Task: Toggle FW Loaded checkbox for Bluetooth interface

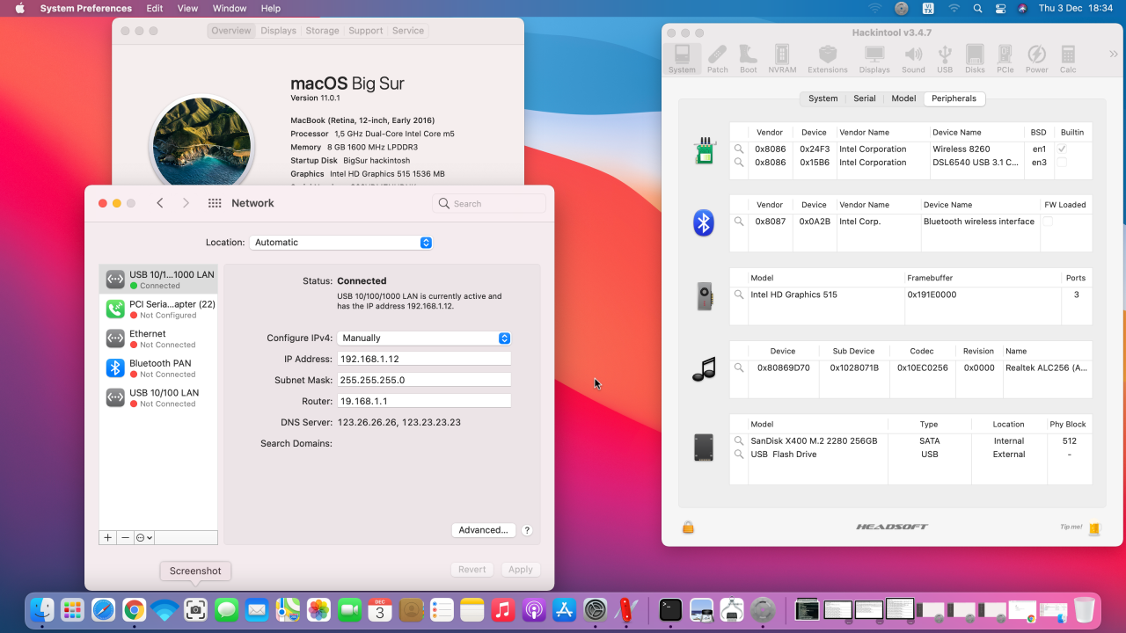Action: pyautogui.click(x=1047, y=222)
